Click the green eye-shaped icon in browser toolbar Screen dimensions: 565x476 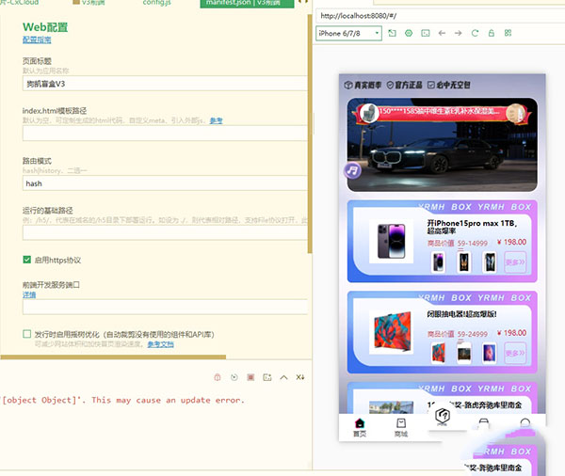click(409, 33)
